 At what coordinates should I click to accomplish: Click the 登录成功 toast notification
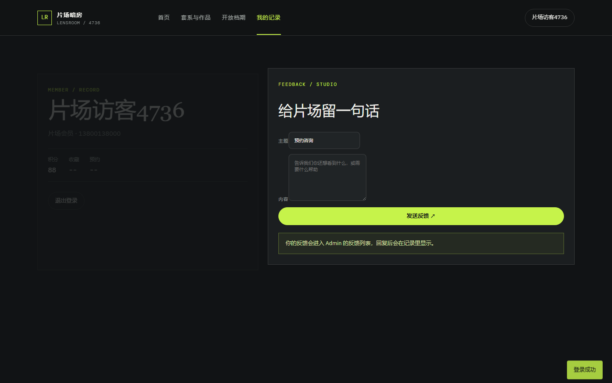click(x=585, y=370)
